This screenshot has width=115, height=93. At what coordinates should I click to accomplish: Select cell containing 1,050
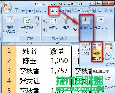pos(57,61)
